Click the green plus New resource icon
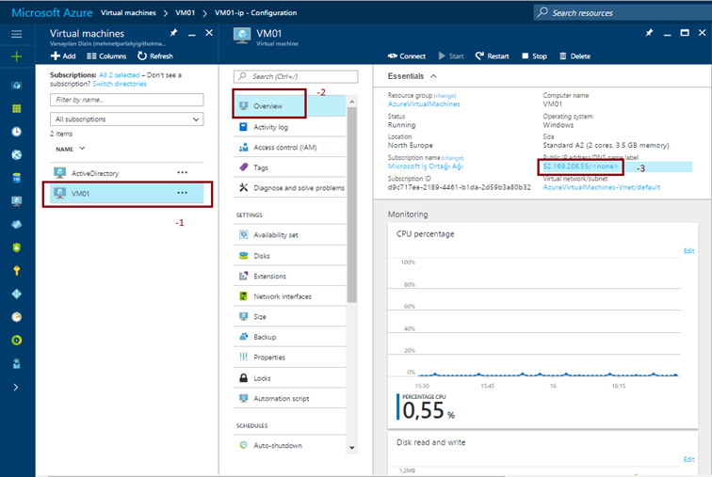Image resolution: width=712 pixels, height=477 pixels. [16, 56]
